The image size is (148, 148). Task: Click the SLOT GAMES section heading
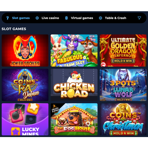(x=14, y=29)
